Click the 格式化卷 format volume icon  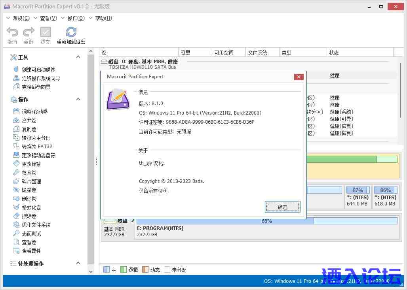pyautogui.click(x=16, y=207)
